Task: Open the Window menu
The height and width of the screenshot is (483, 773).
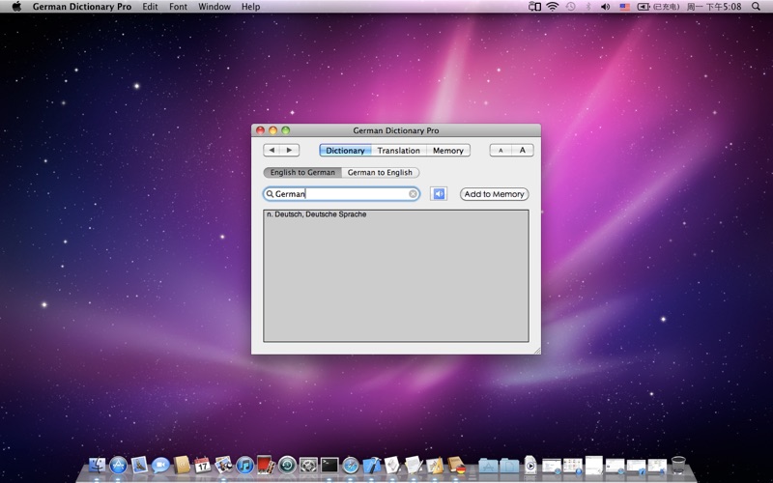Action: point(215,7)
